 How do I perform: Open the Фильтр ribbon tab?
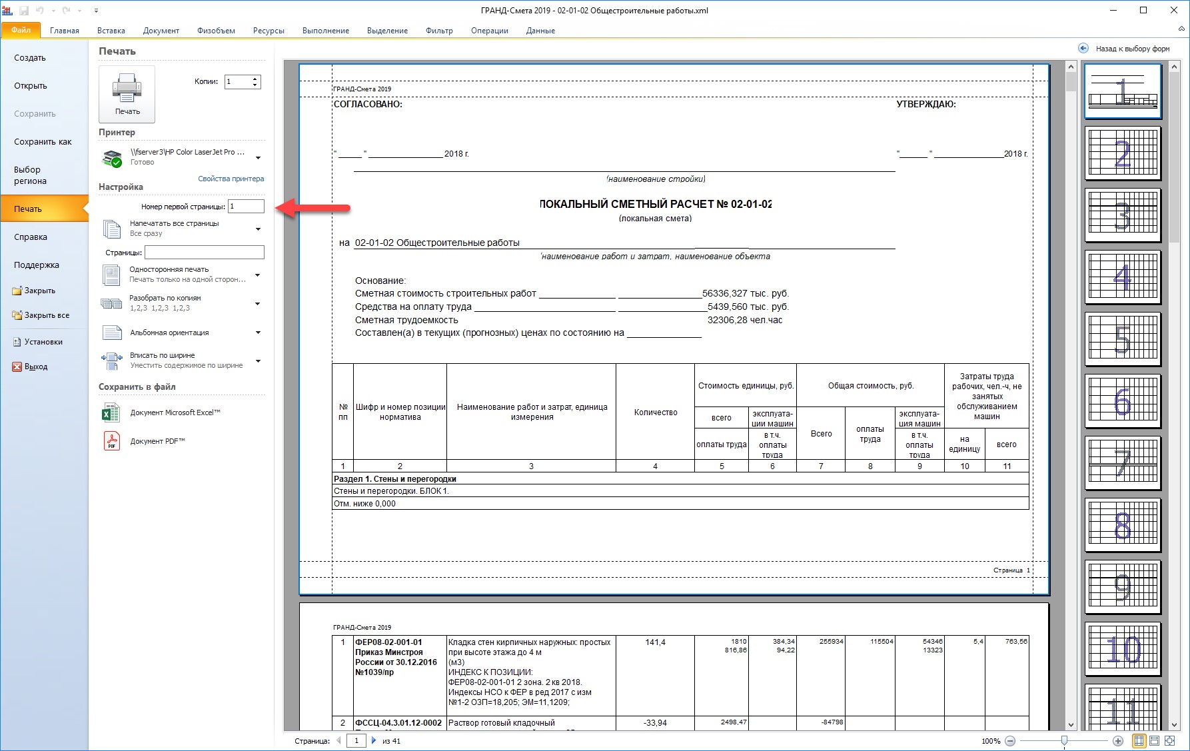[x=439, y=31]
